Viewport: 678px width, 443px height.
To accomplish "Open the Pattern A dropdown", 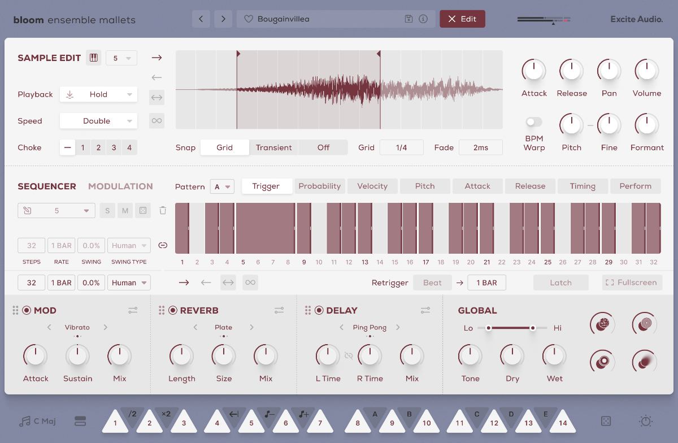I will click(222, 186).
